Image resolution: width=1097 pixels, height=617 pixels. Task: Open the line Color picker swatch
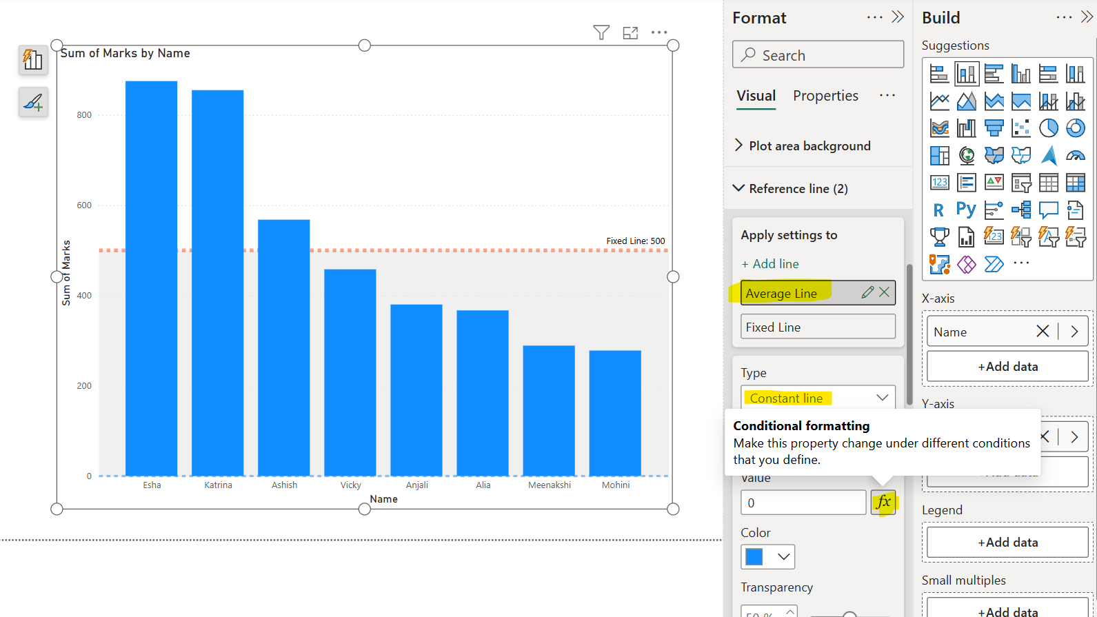click(767, 556)
